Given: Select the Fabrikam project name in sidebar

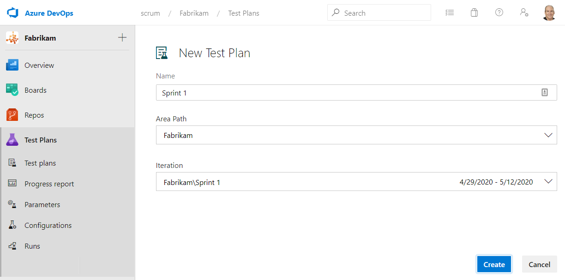Looking at the screenshot, I should click(x=40, y=38).
